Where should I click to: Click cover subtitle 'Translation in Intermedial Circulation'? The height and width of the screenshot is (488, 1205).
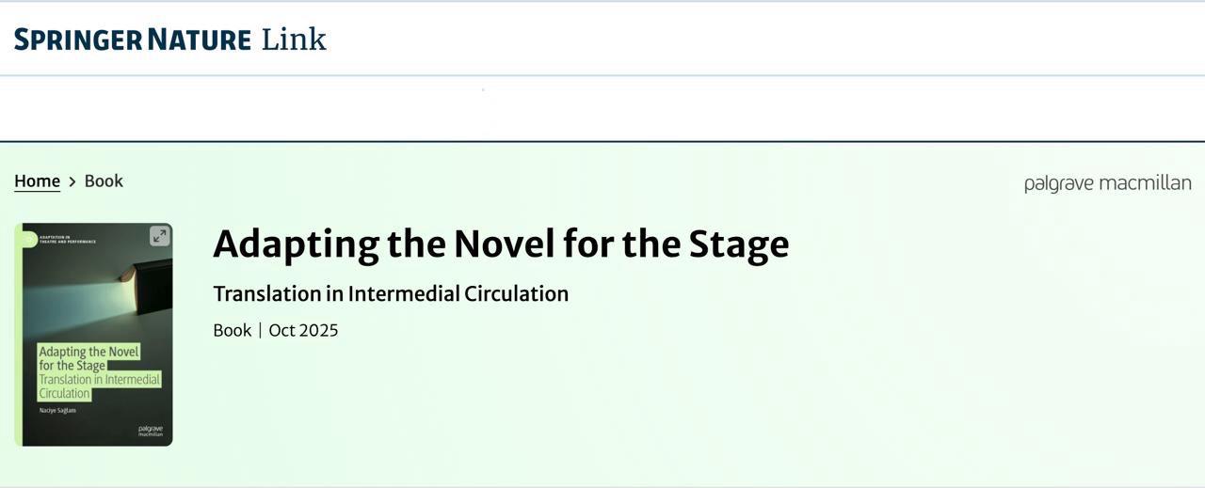[99, 386]
